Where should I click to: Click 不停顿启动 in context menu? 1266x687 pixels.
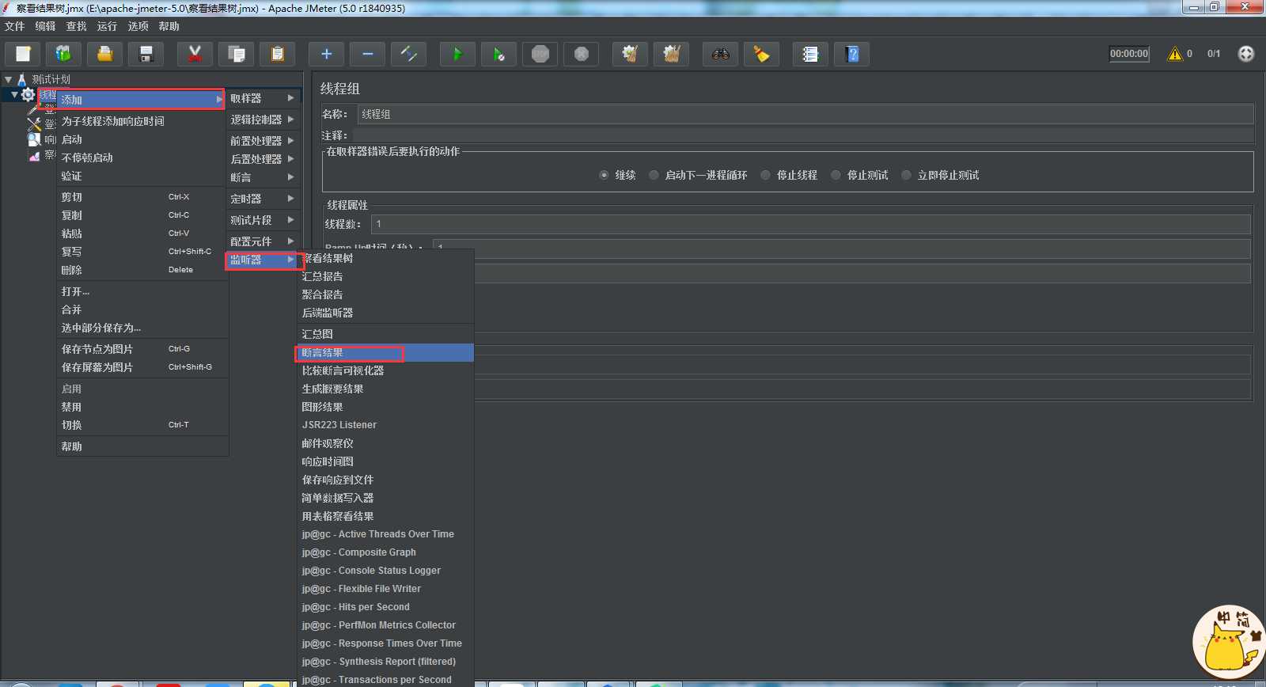(142, 158)
